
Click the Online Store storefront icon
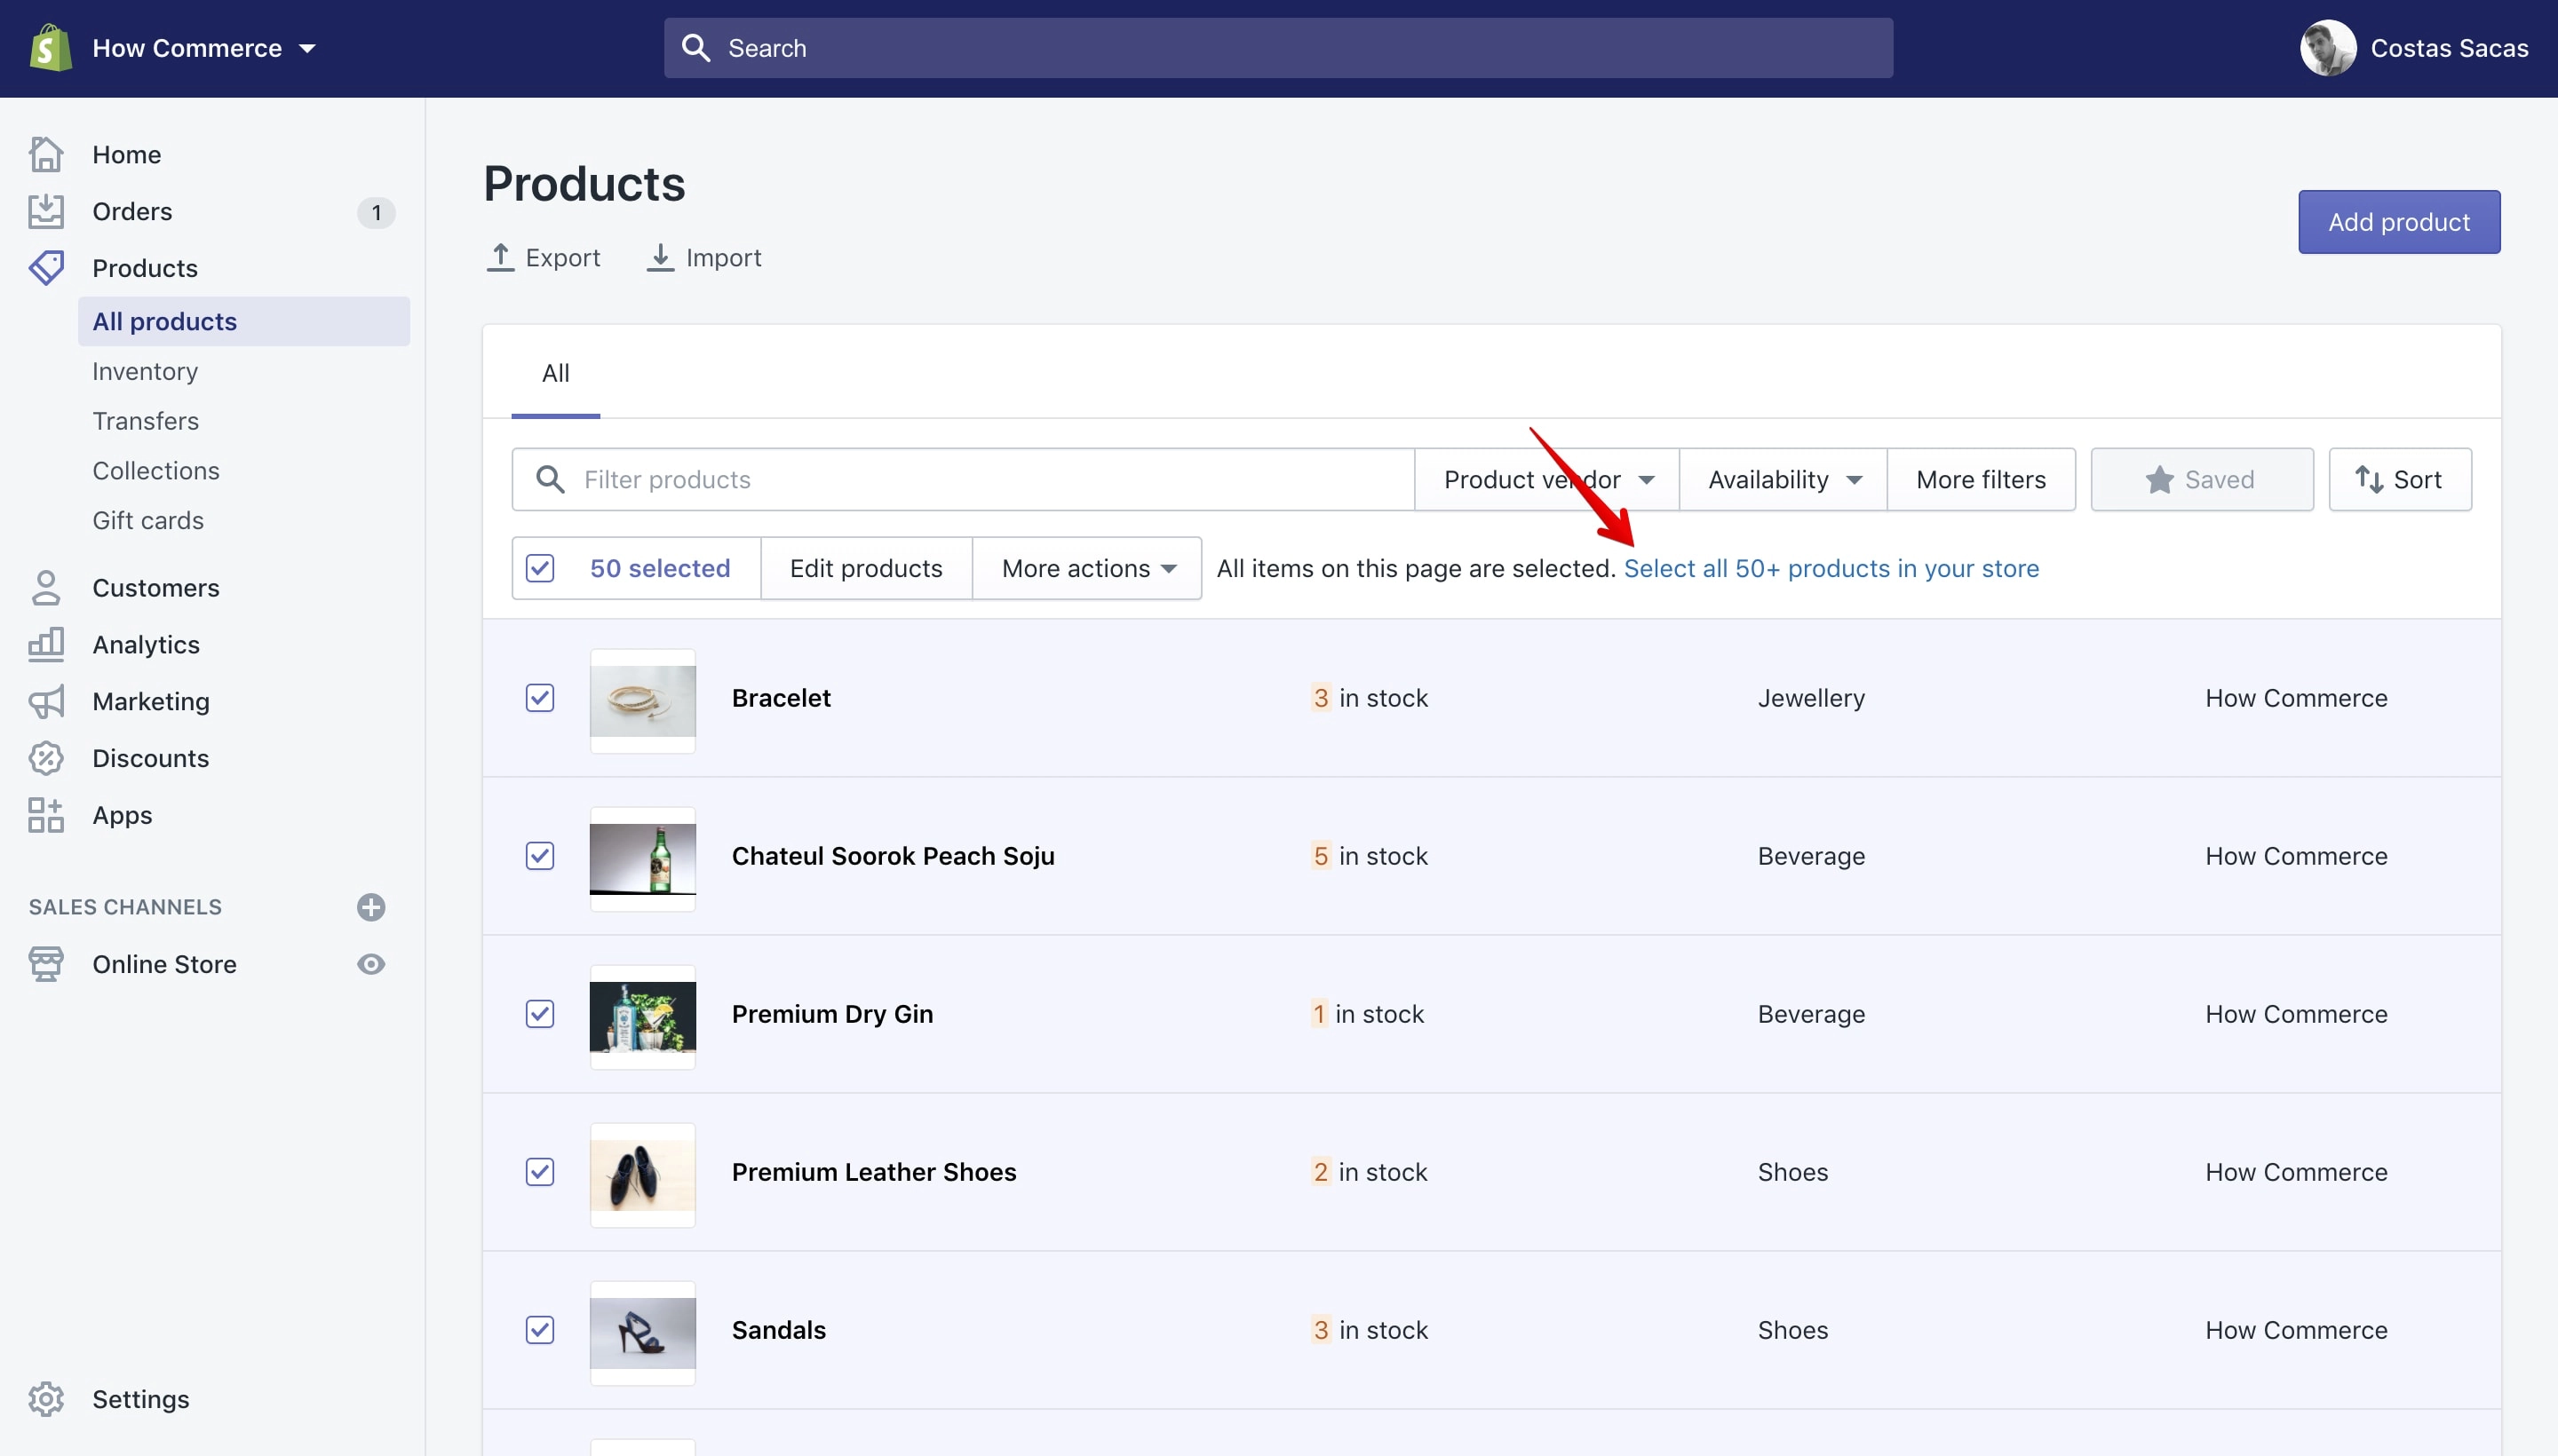coord(46,964)
